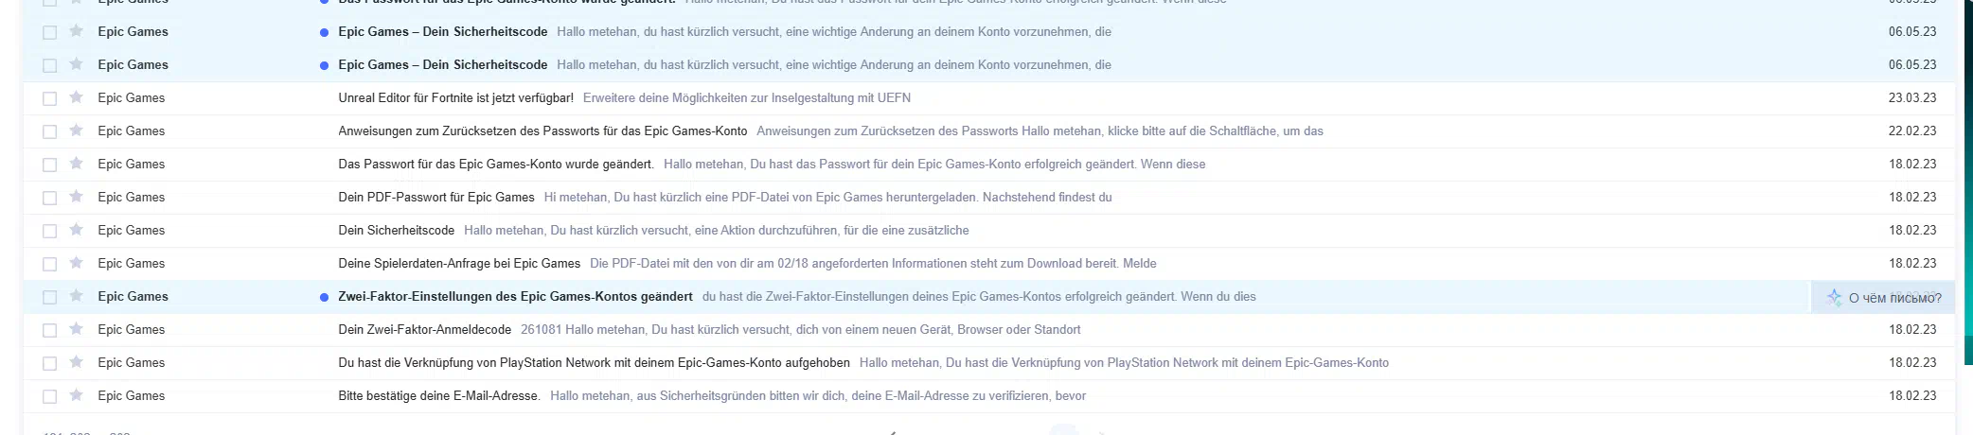The image size is (1973, 435).
Task: Tick checkbox for Dein PDF-Passwort email
Action: click(x=50, y=198)
